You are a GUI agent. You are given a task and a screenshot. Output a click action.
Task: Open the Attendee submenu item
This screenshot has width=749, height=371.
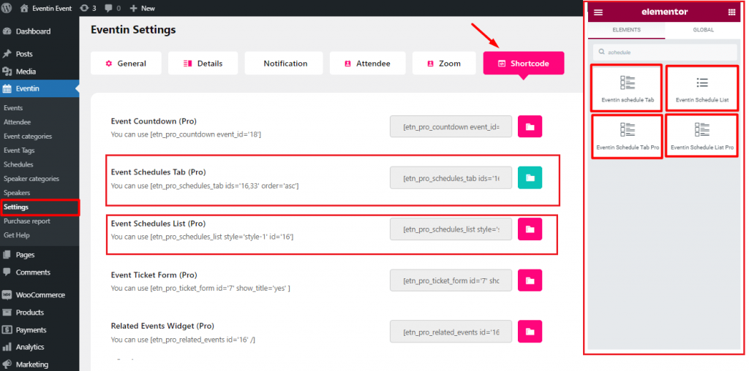[x=18, y=122]
